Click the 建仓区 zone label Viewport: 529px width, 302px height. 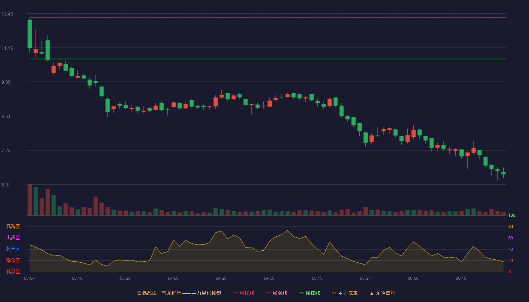(13, 260)
